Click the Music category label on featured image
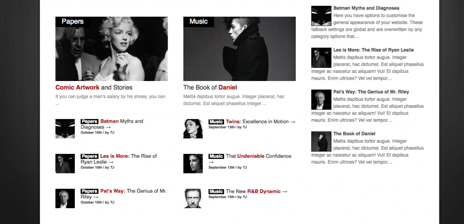The image size is (464, 224). point(198,22)
